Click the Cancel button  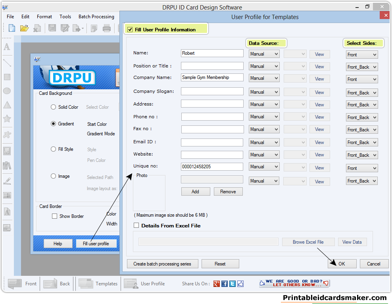click(374, 264)
